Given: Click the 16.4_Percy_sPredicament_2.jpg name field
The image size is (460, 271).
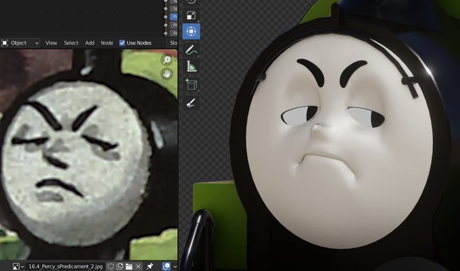Looking at the screenshot, I should click(66, 266).
